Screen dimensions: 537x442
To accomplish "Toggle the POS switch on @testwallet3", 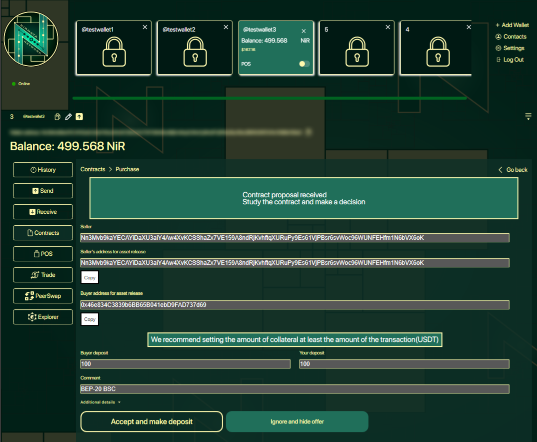I will pyautogui.click(x=304, y=64).
